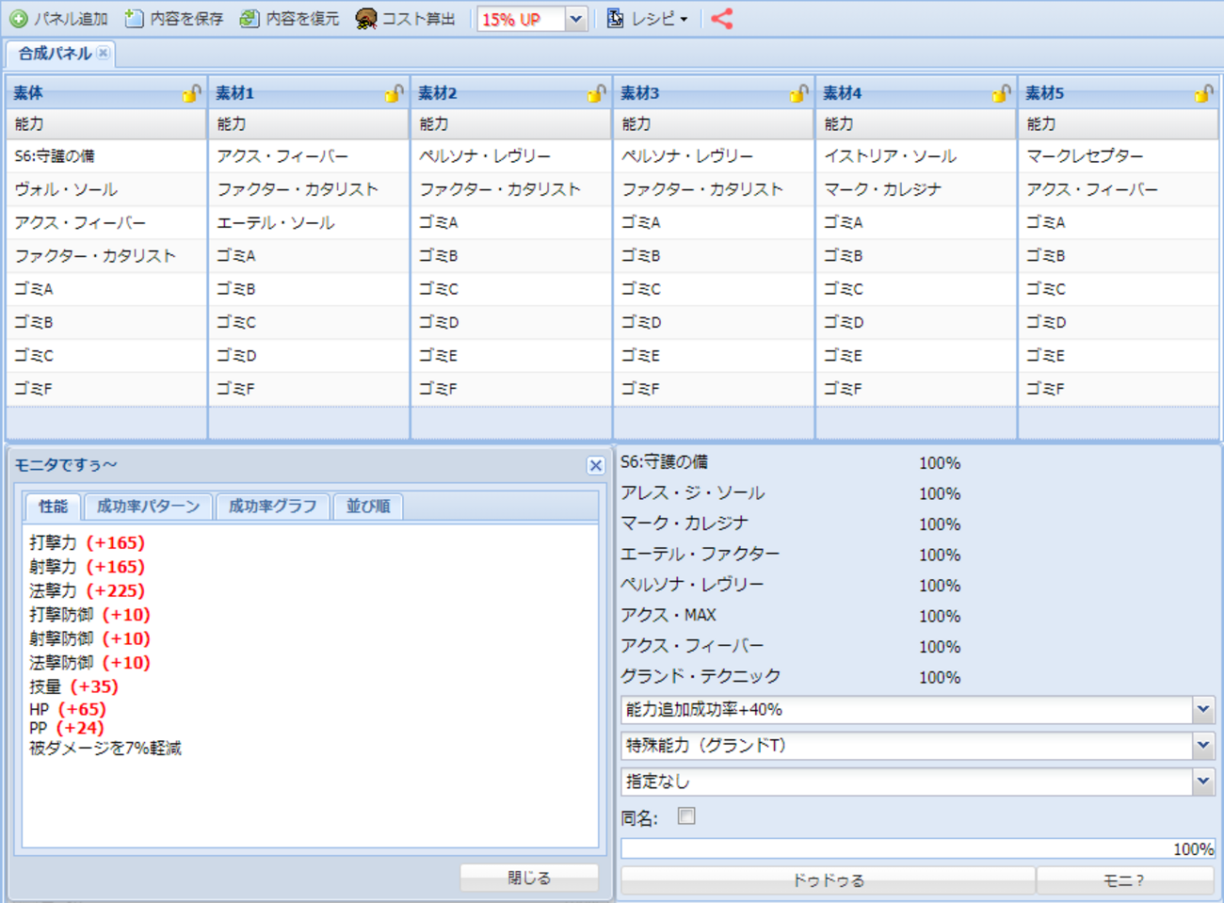The width and height of the screenshot is (1224, 903).
Task: Click the パネル追加 add panel icon
Action: point(19,19)
